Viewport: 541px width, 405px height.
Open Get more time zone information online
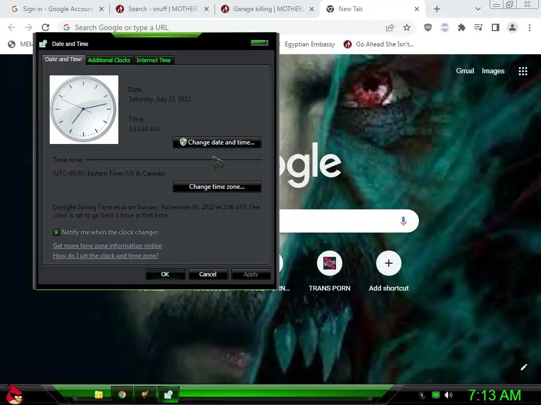107,246
